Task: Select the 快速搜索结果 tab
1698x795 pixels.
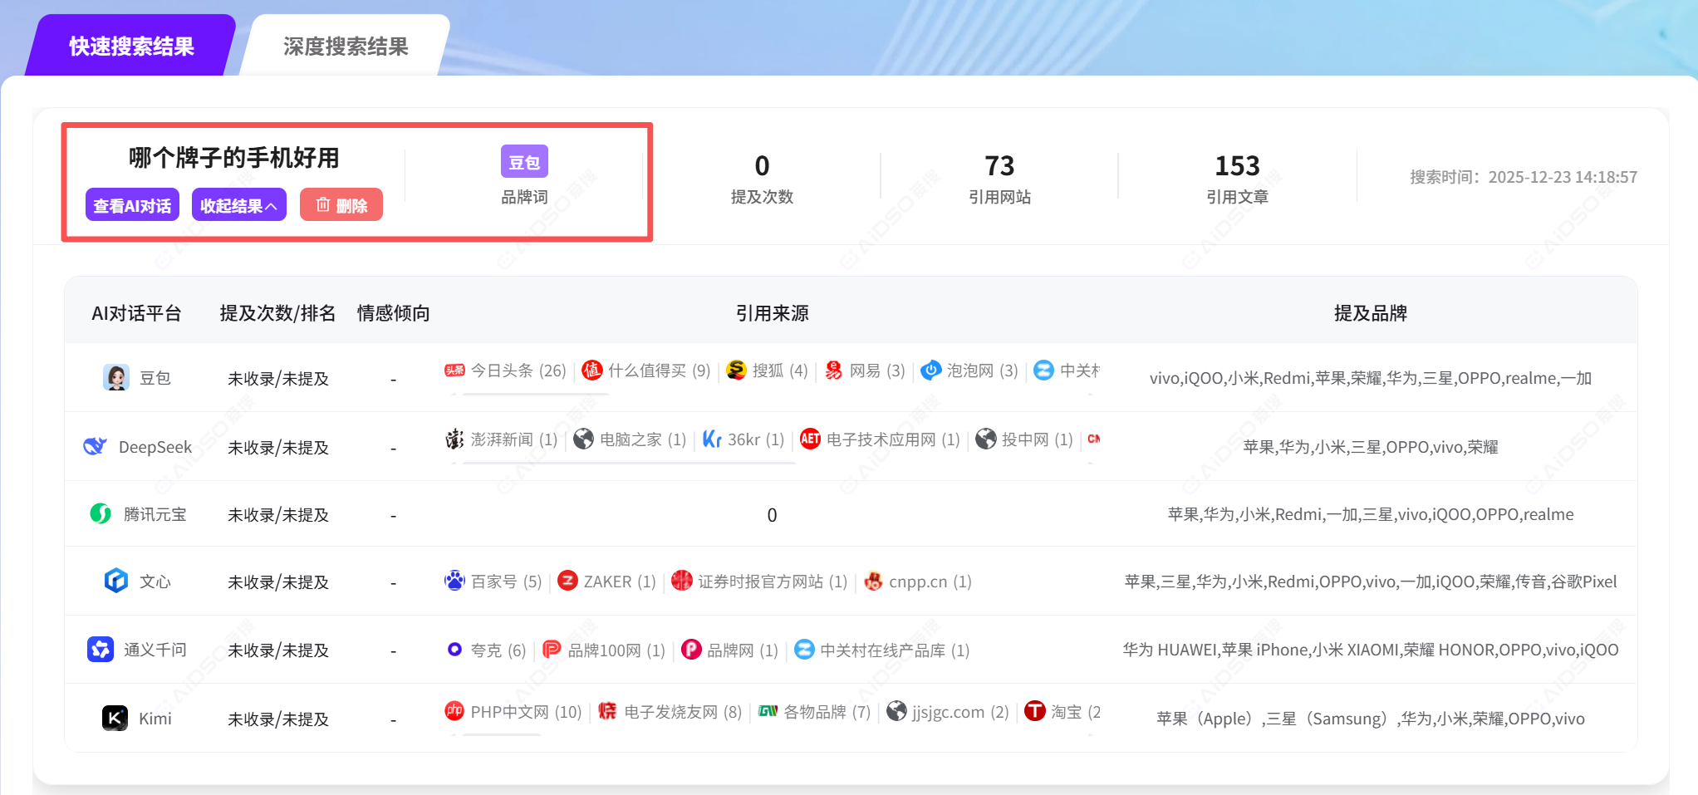Action: click(131, 47)
